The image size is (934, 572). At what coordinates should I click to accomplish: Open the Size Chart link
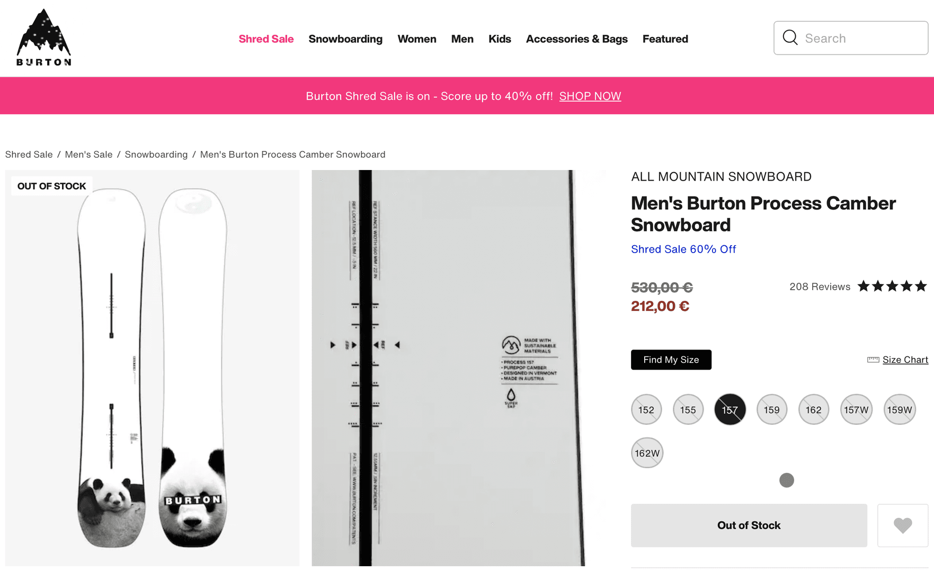click(905, 360)
